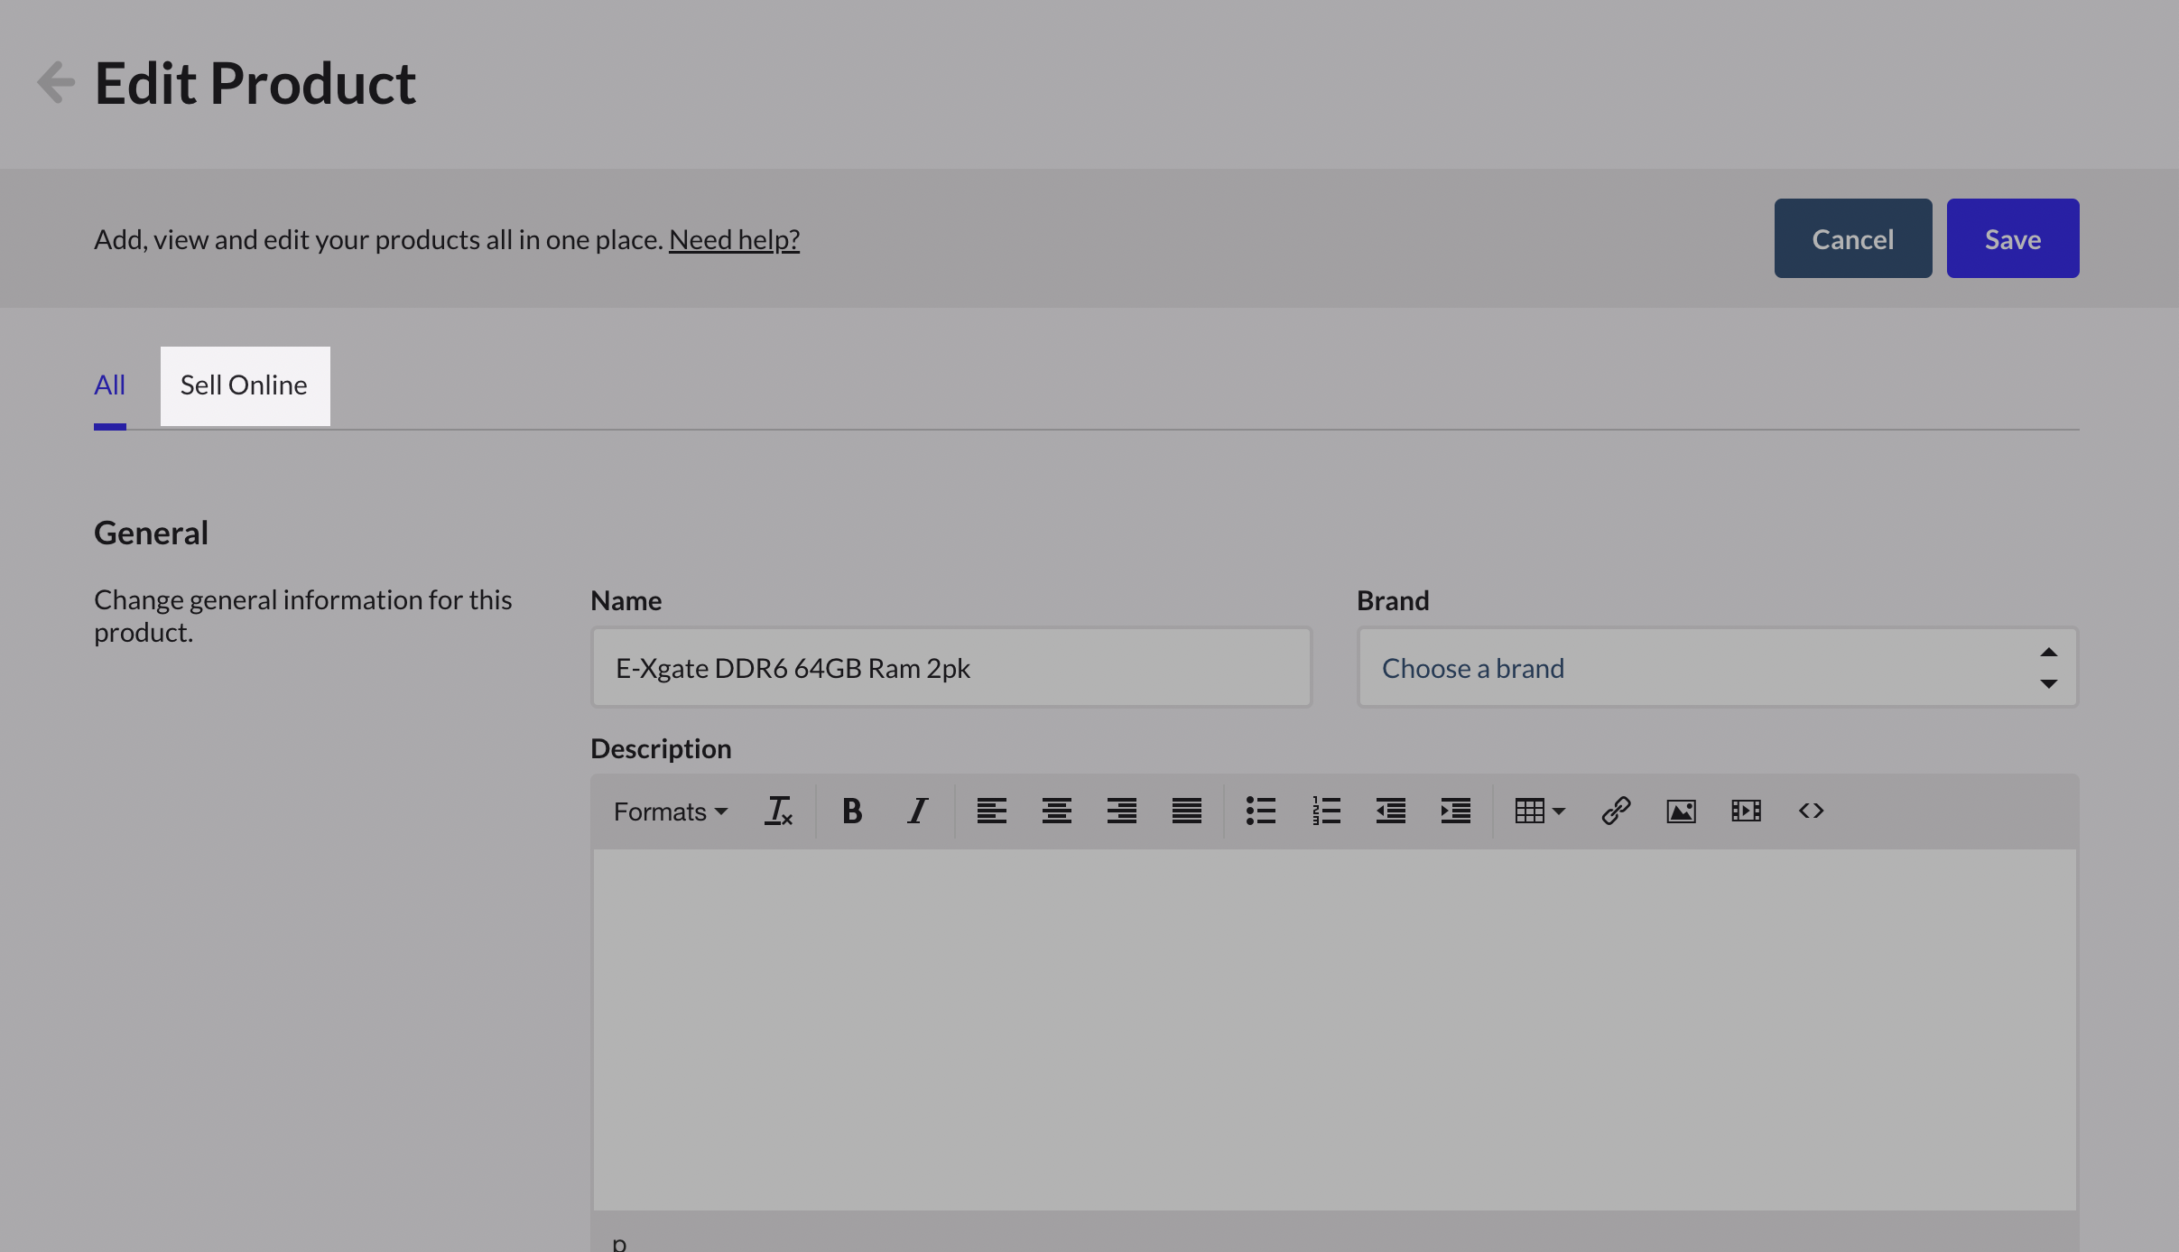The height and width of the screenshot is (1252, 2179).
Task: Open the Formats dropdown menu
Action: 670,811
